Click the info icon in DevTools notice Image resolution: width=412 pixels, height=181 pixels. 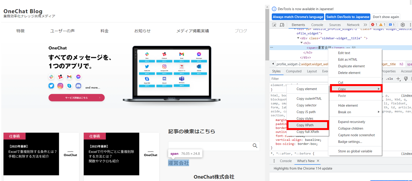pyautogui.click(x=274, y=9)
